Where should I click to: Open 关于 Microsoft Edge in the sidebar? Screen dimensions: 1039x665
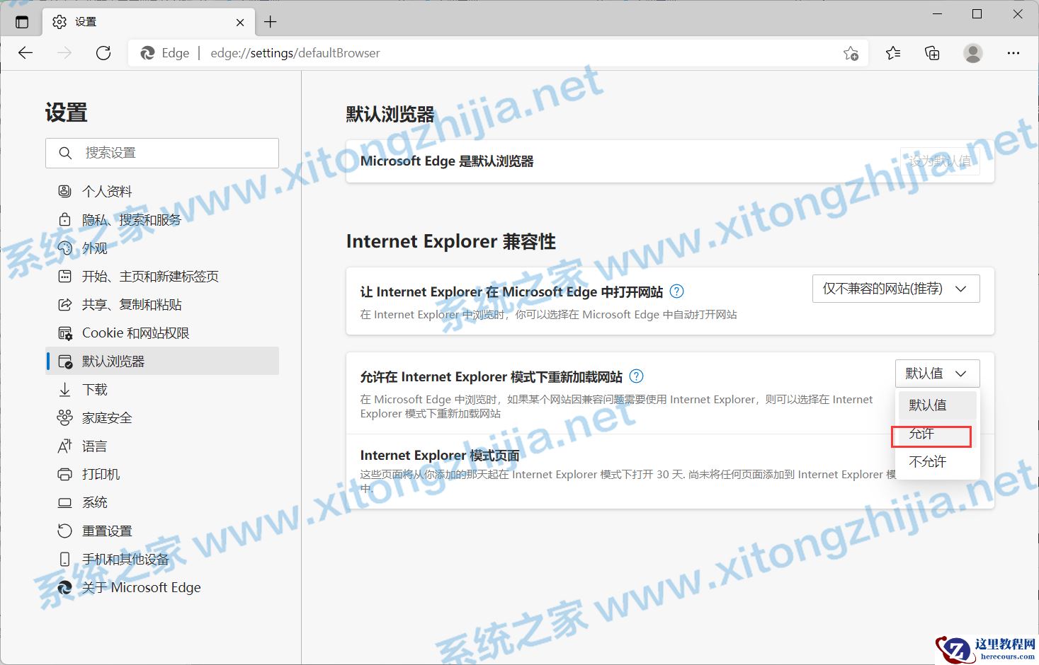pos(141,586)
